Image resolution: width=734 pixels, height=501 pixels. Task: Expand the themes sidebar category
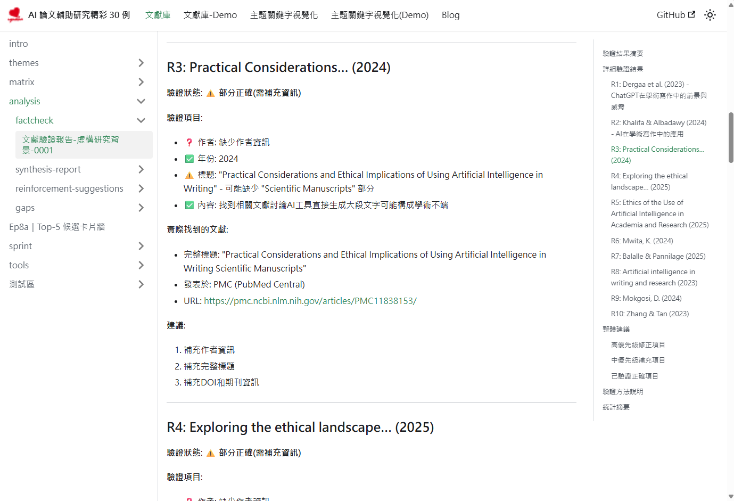coord(141,63)
